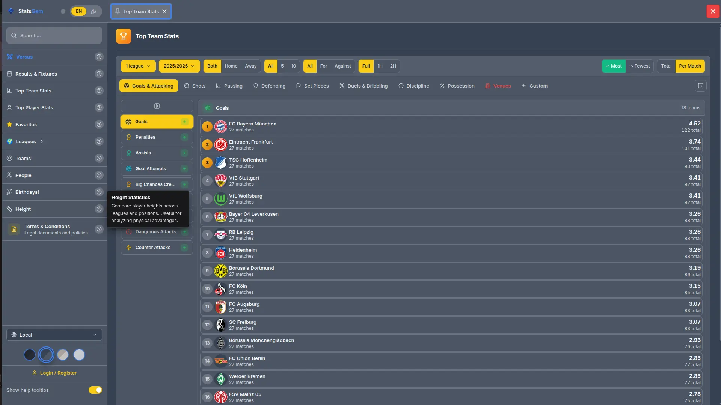Open the Eintracht Frankfurt row
Viewport: 721px width, 405px height.
452,145
